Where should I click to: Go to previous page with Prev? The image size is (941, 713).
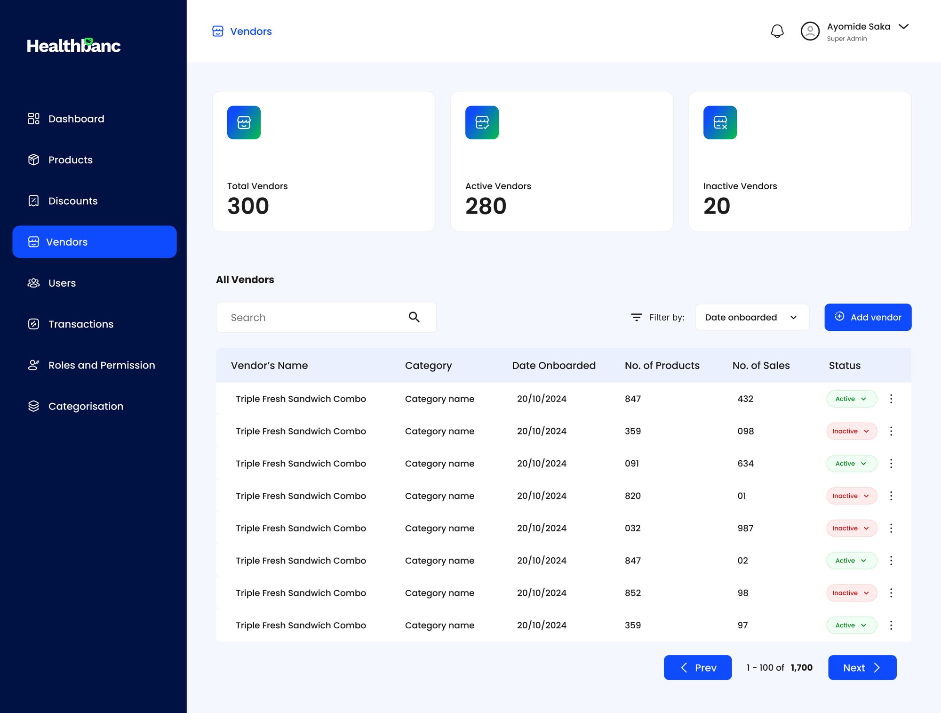(x=697, y=667)
